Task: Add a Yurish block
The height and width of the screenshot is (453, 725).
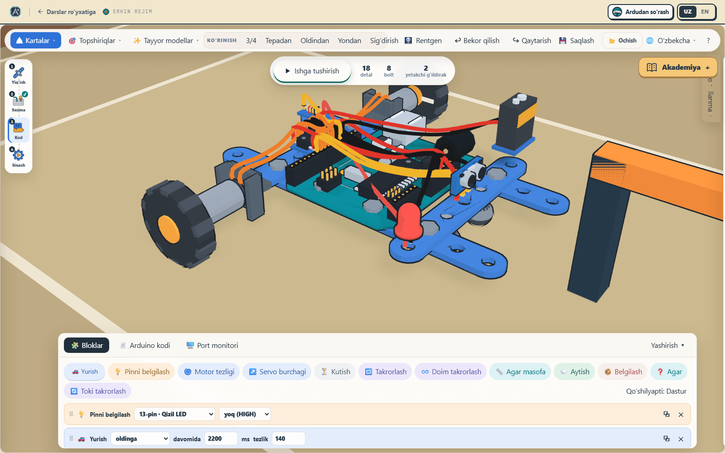Action: [85, 371]
